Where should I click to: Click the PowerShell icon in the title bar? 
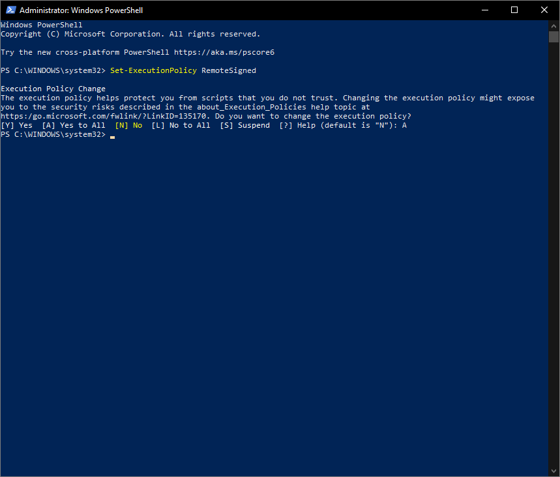10,10
